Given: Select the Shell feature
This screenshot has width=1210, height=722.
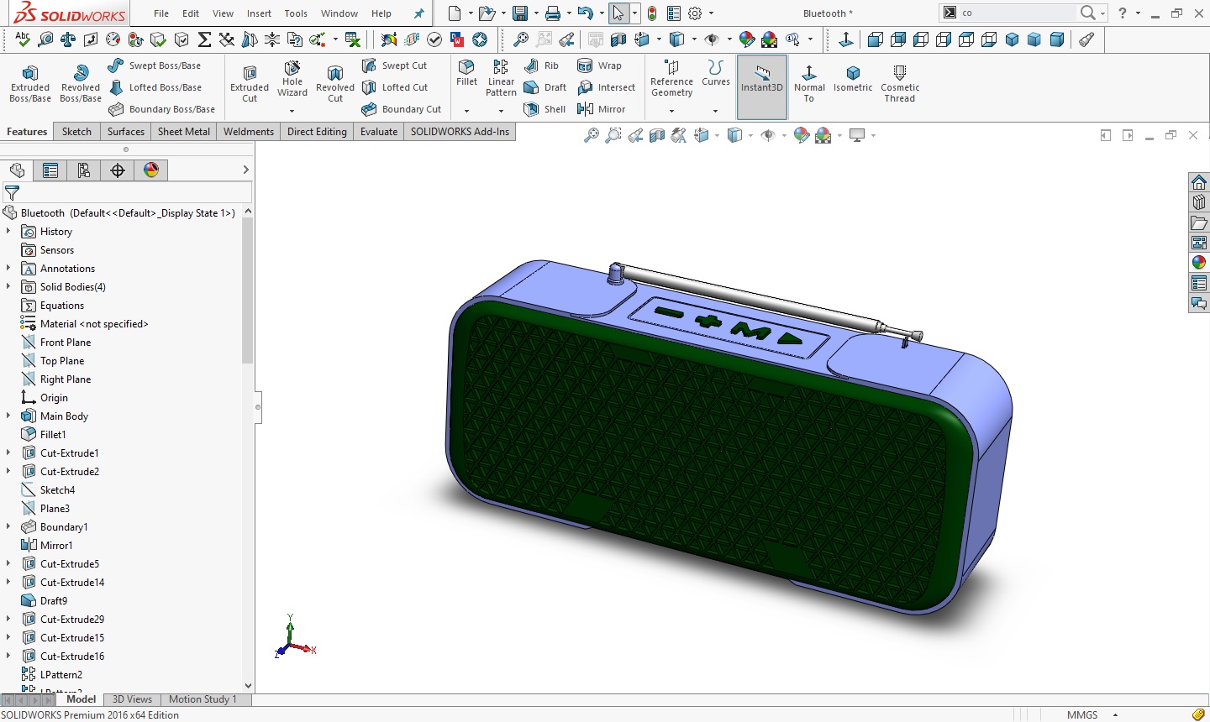Looking at the screenshot, I should pyautogui.click(x=544, y=109).
